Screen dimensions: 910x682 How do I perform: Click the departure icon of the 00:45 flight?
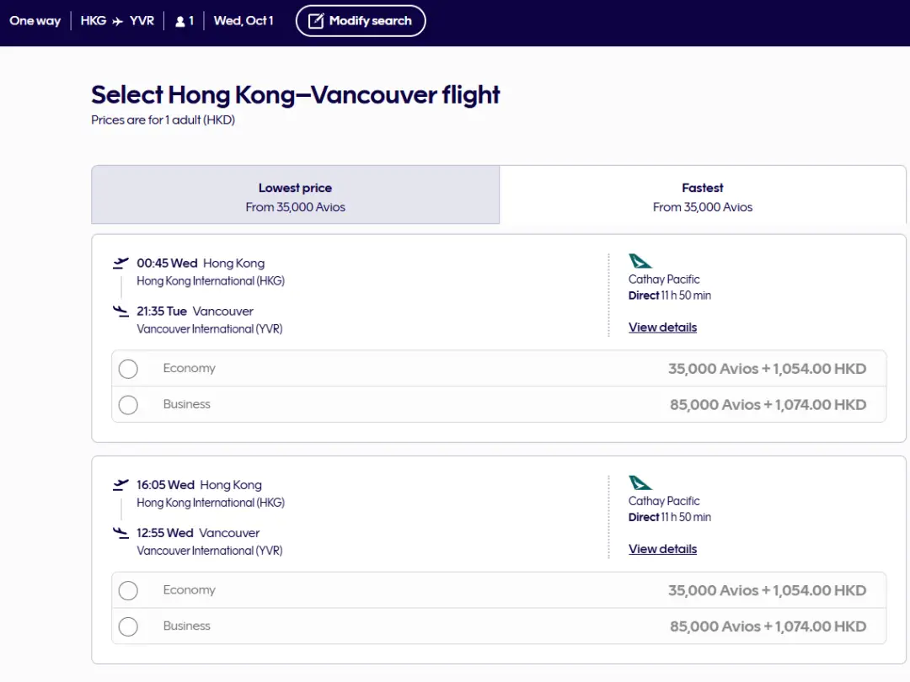pyautogui.click(x=121, y=264)
